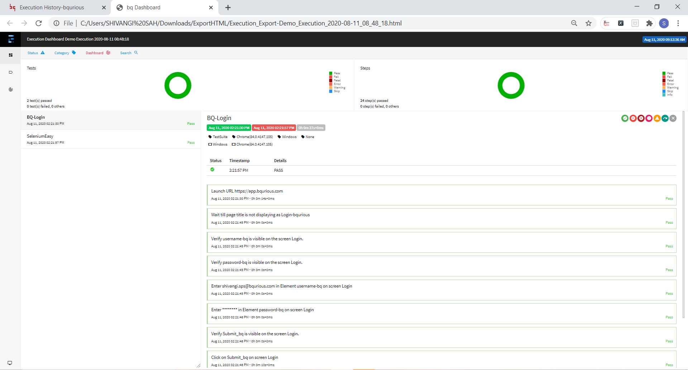Click the bq logo in top-left corner
This screenshot has width=688, height=370.
point(11,39)
